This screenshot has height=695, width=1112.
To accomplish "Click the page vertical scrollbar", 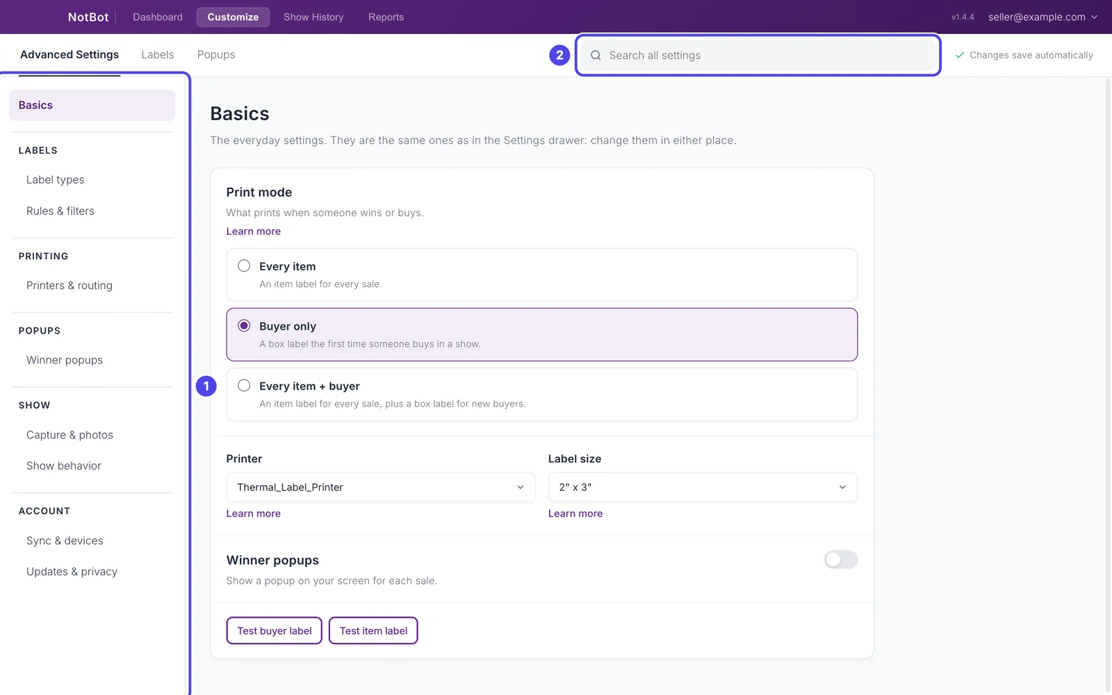I will click(x=1108, y=386).
